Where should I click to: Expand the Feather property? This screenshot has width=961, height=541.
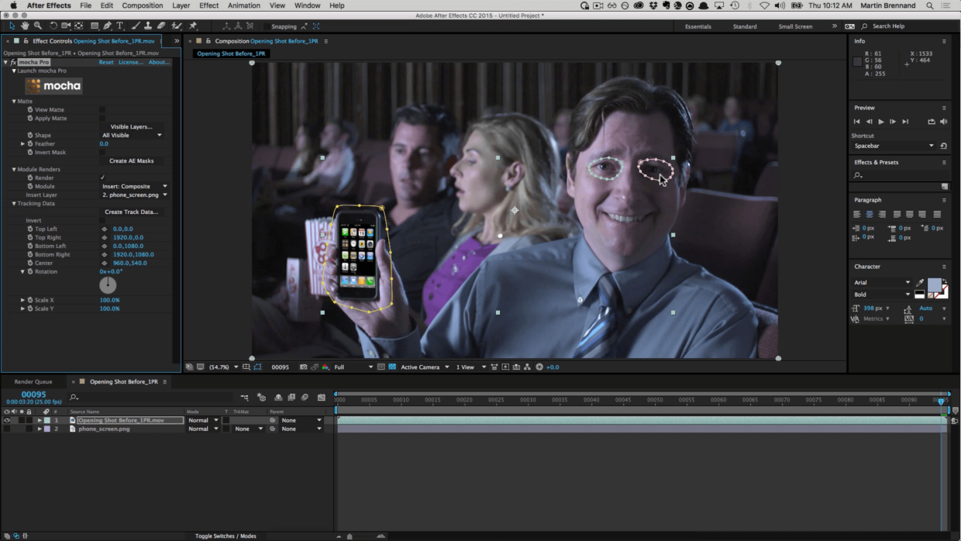tap(22, 144)
